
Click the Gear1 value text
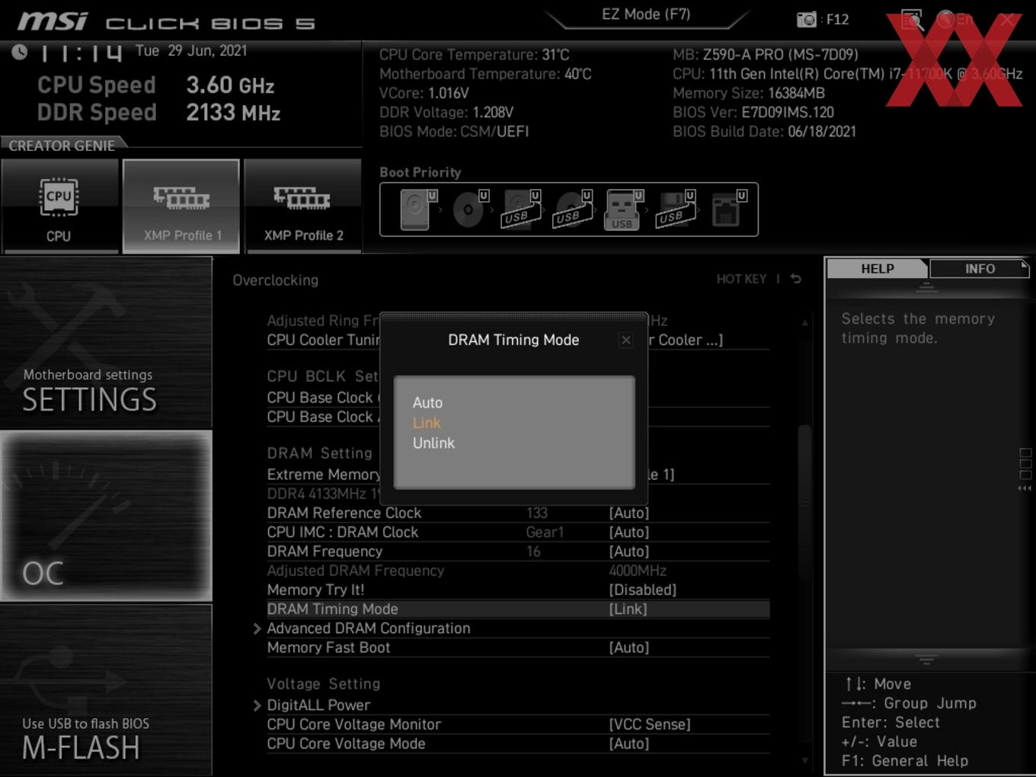point(545,532)
